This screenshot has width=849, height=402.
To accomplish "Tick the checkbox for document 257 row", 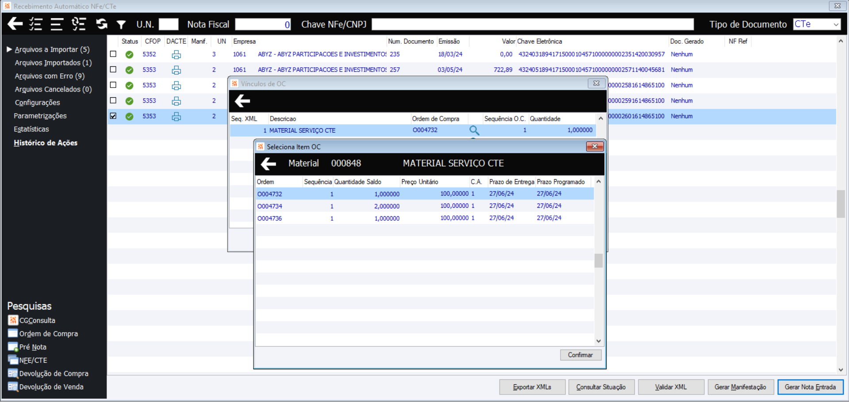I will tap(113, 69).
